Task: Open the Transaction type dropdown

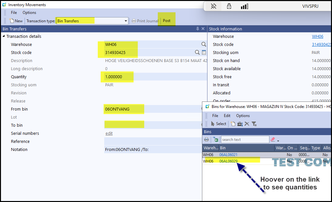Action: click(126, 21)
